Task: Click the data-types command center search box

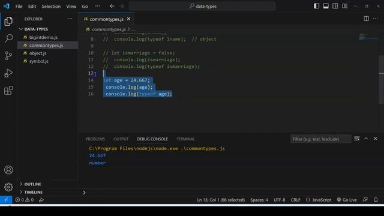Action: (x=203, y=6)
